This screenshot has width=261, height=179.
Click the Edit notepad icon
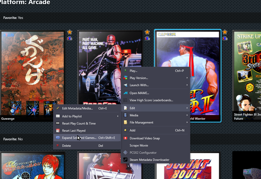(x=125, y=108)
